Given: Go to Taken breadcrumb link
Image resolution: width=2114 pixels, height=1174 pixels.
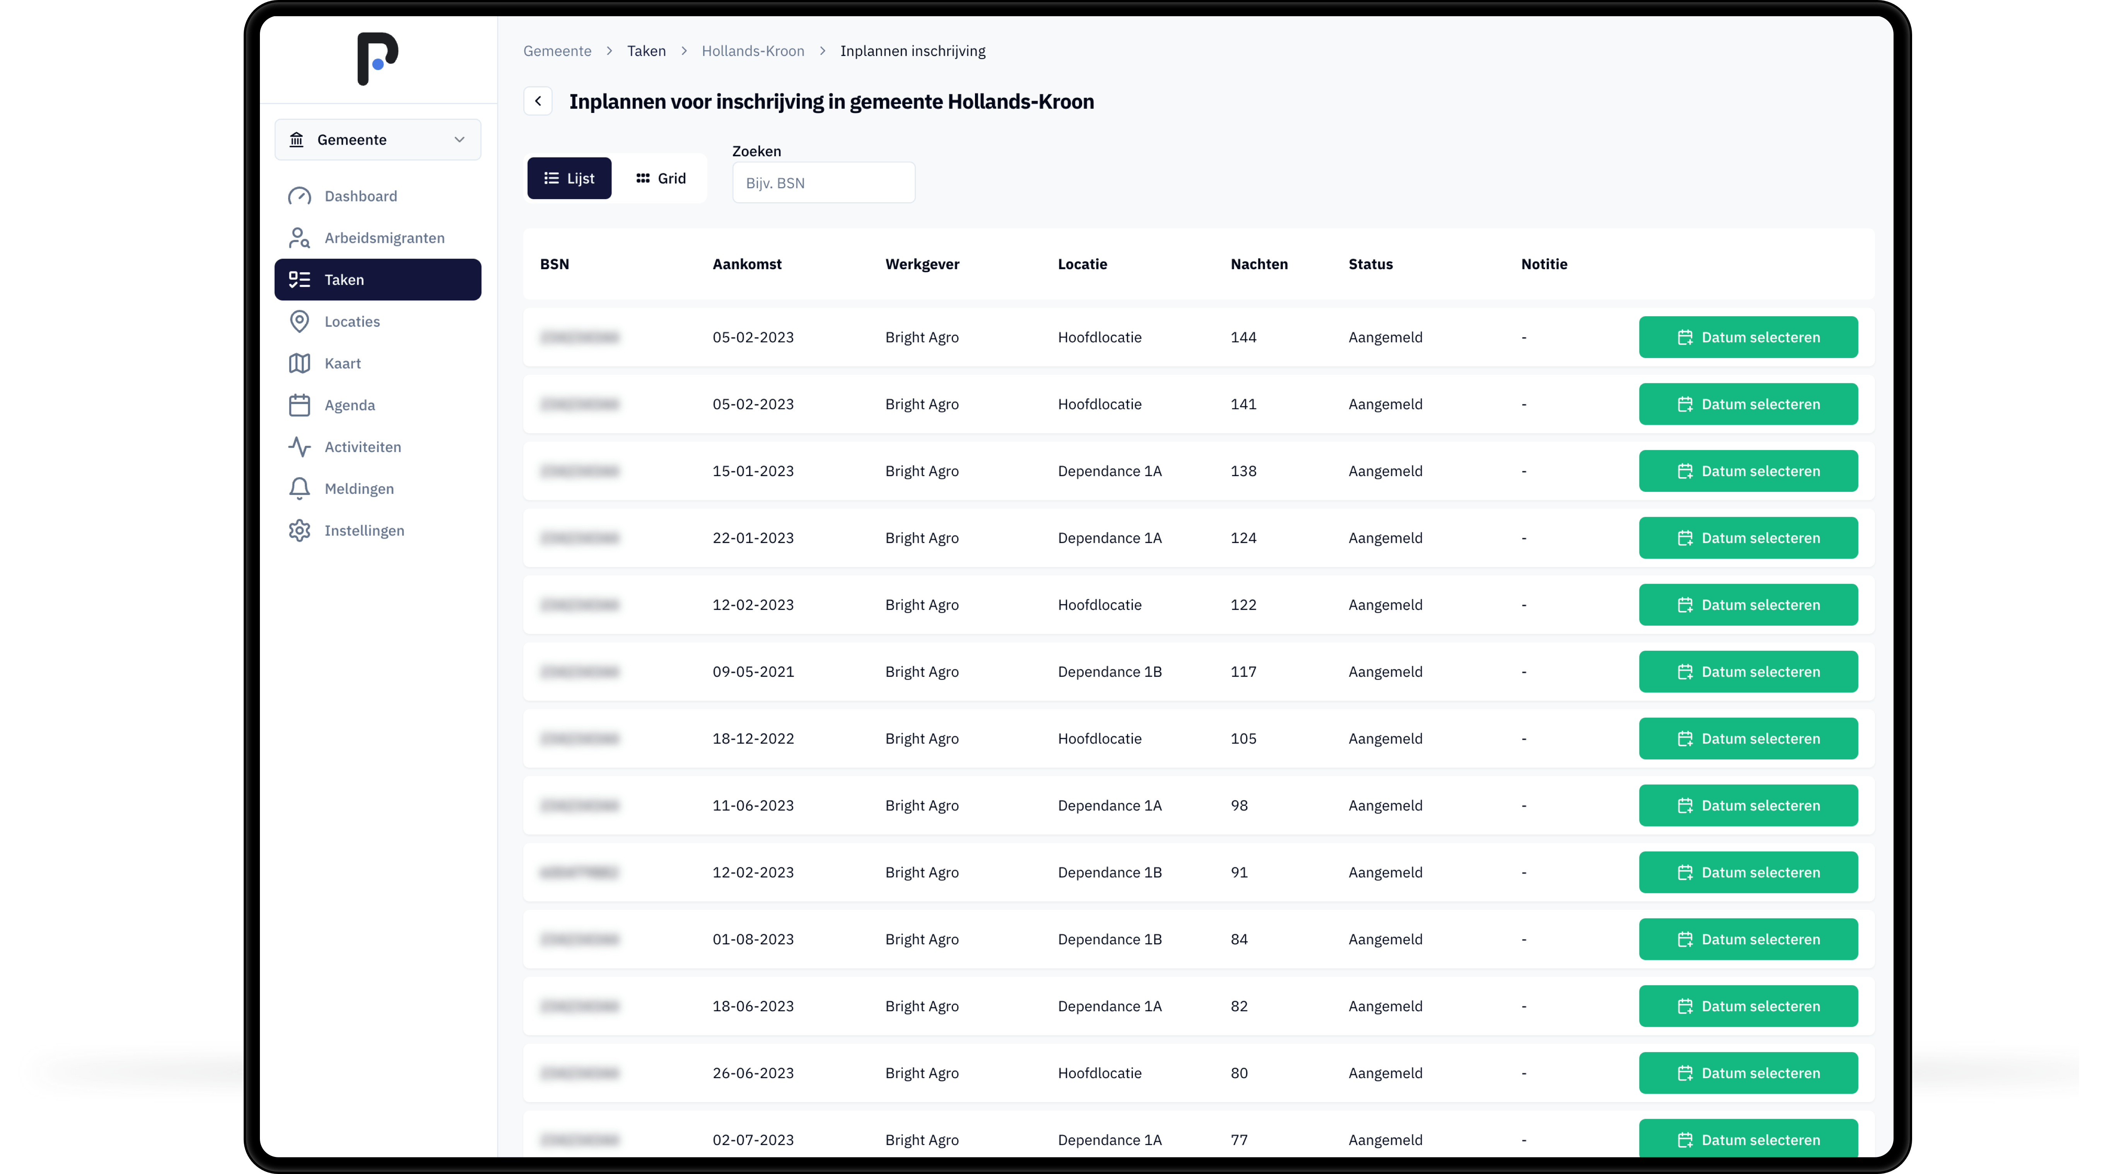Looking at the screenshot, I should (x=647, y=51).
